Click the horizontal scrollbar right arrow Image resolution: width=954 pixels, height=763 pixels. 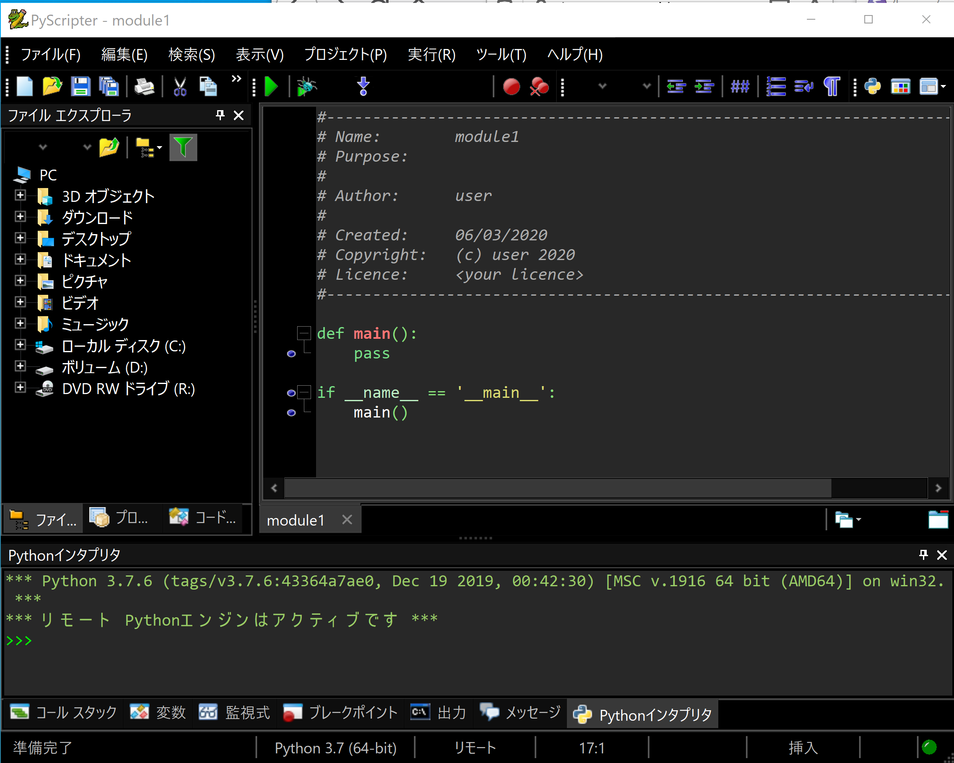pos(938,488)
